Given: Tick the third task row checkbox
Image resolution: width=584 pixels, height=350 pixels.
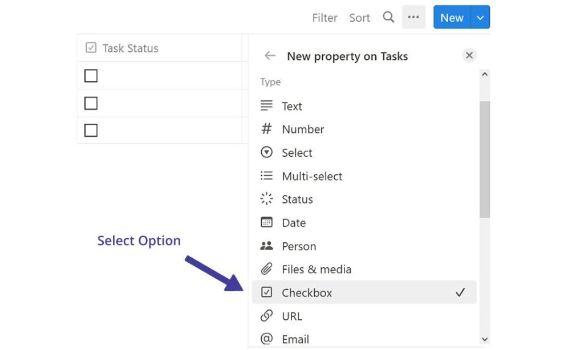Looking at the screenshot, I should [91, 130].
